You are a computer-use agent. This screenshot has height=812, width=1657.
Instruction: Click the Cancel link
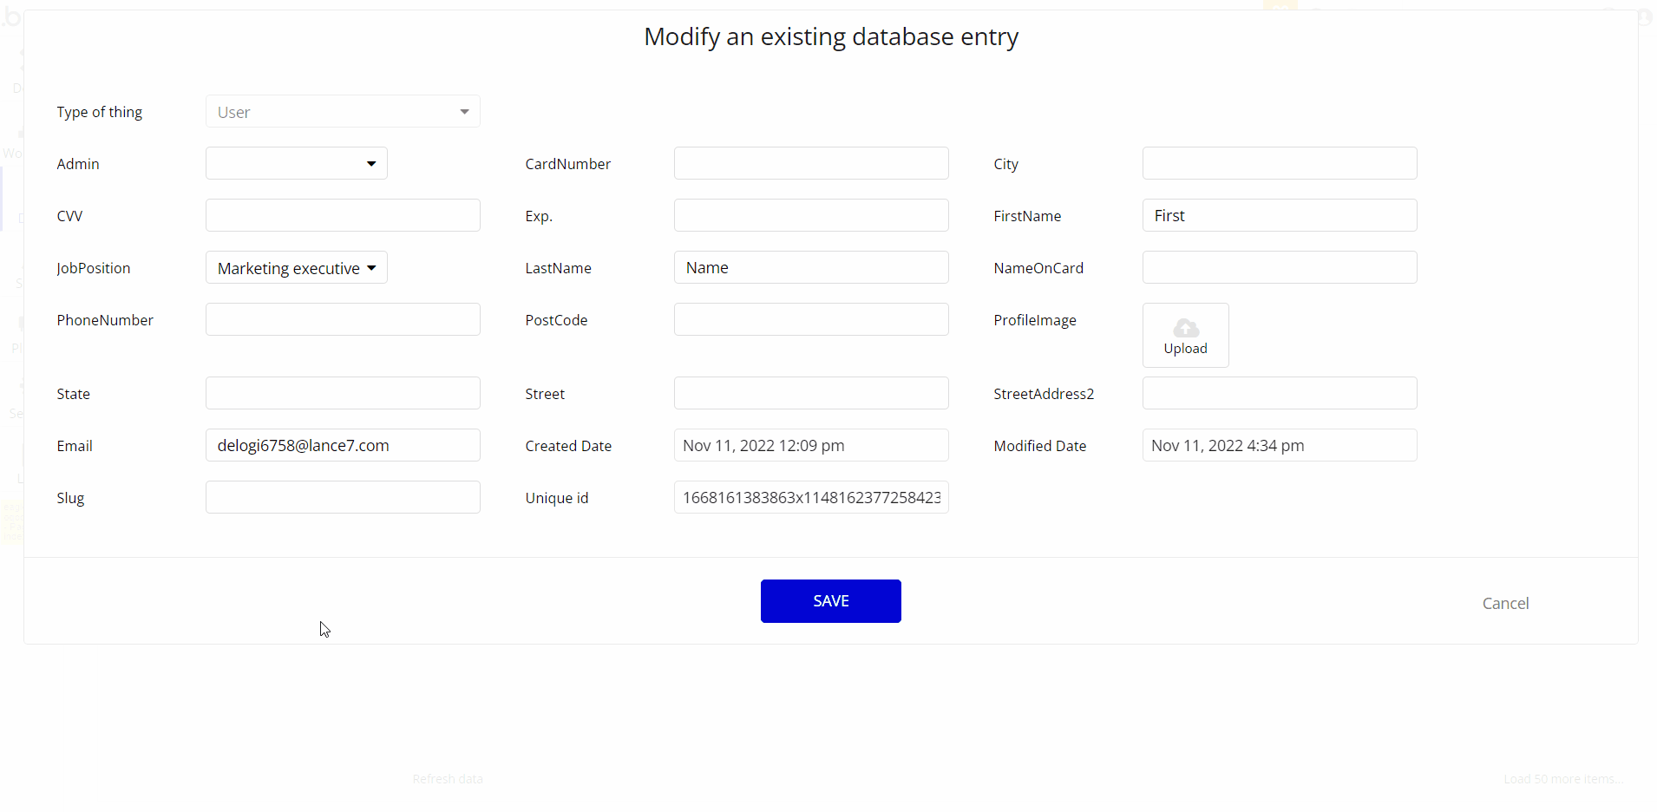tap(1505, 603)
